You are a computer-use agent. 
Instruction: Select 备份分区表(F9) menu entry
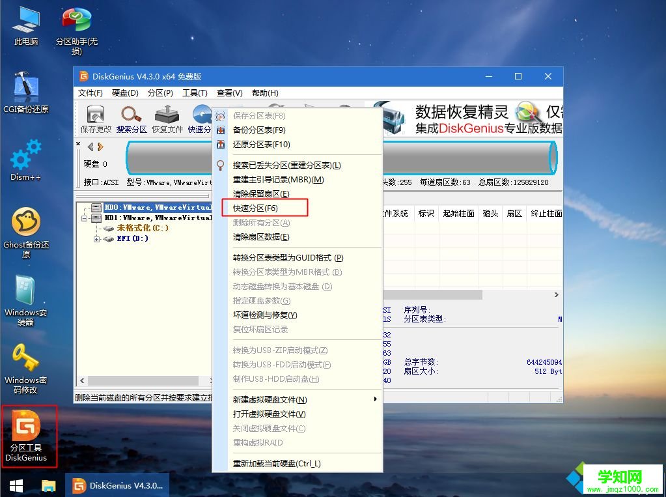(260, 130)
